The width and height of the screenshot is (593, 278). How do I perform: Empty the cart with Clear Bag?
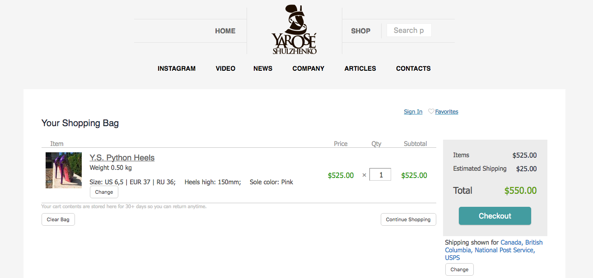point(58,219)
